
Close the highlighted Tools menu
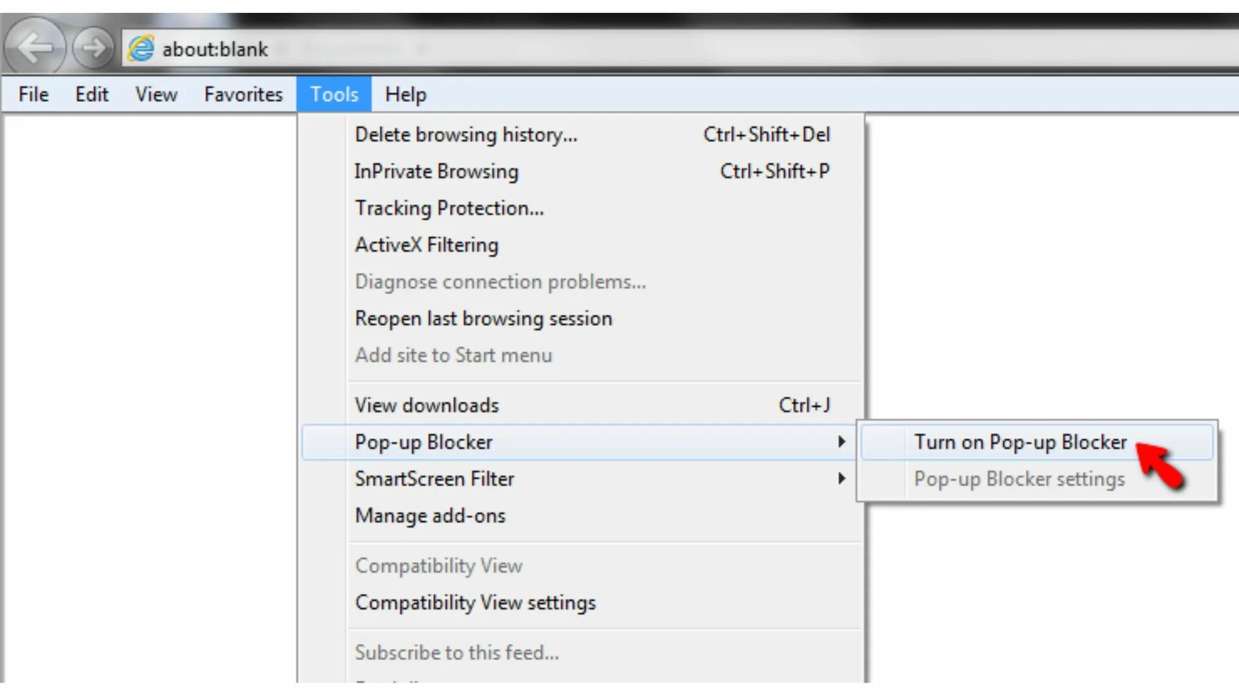pyautogui.click(x=334, y=95)
